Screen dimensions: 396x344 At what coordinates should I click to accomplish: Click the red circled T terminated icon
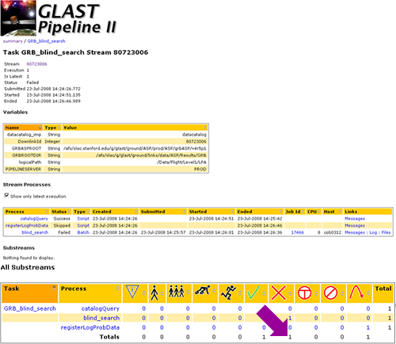pos(304,292)
